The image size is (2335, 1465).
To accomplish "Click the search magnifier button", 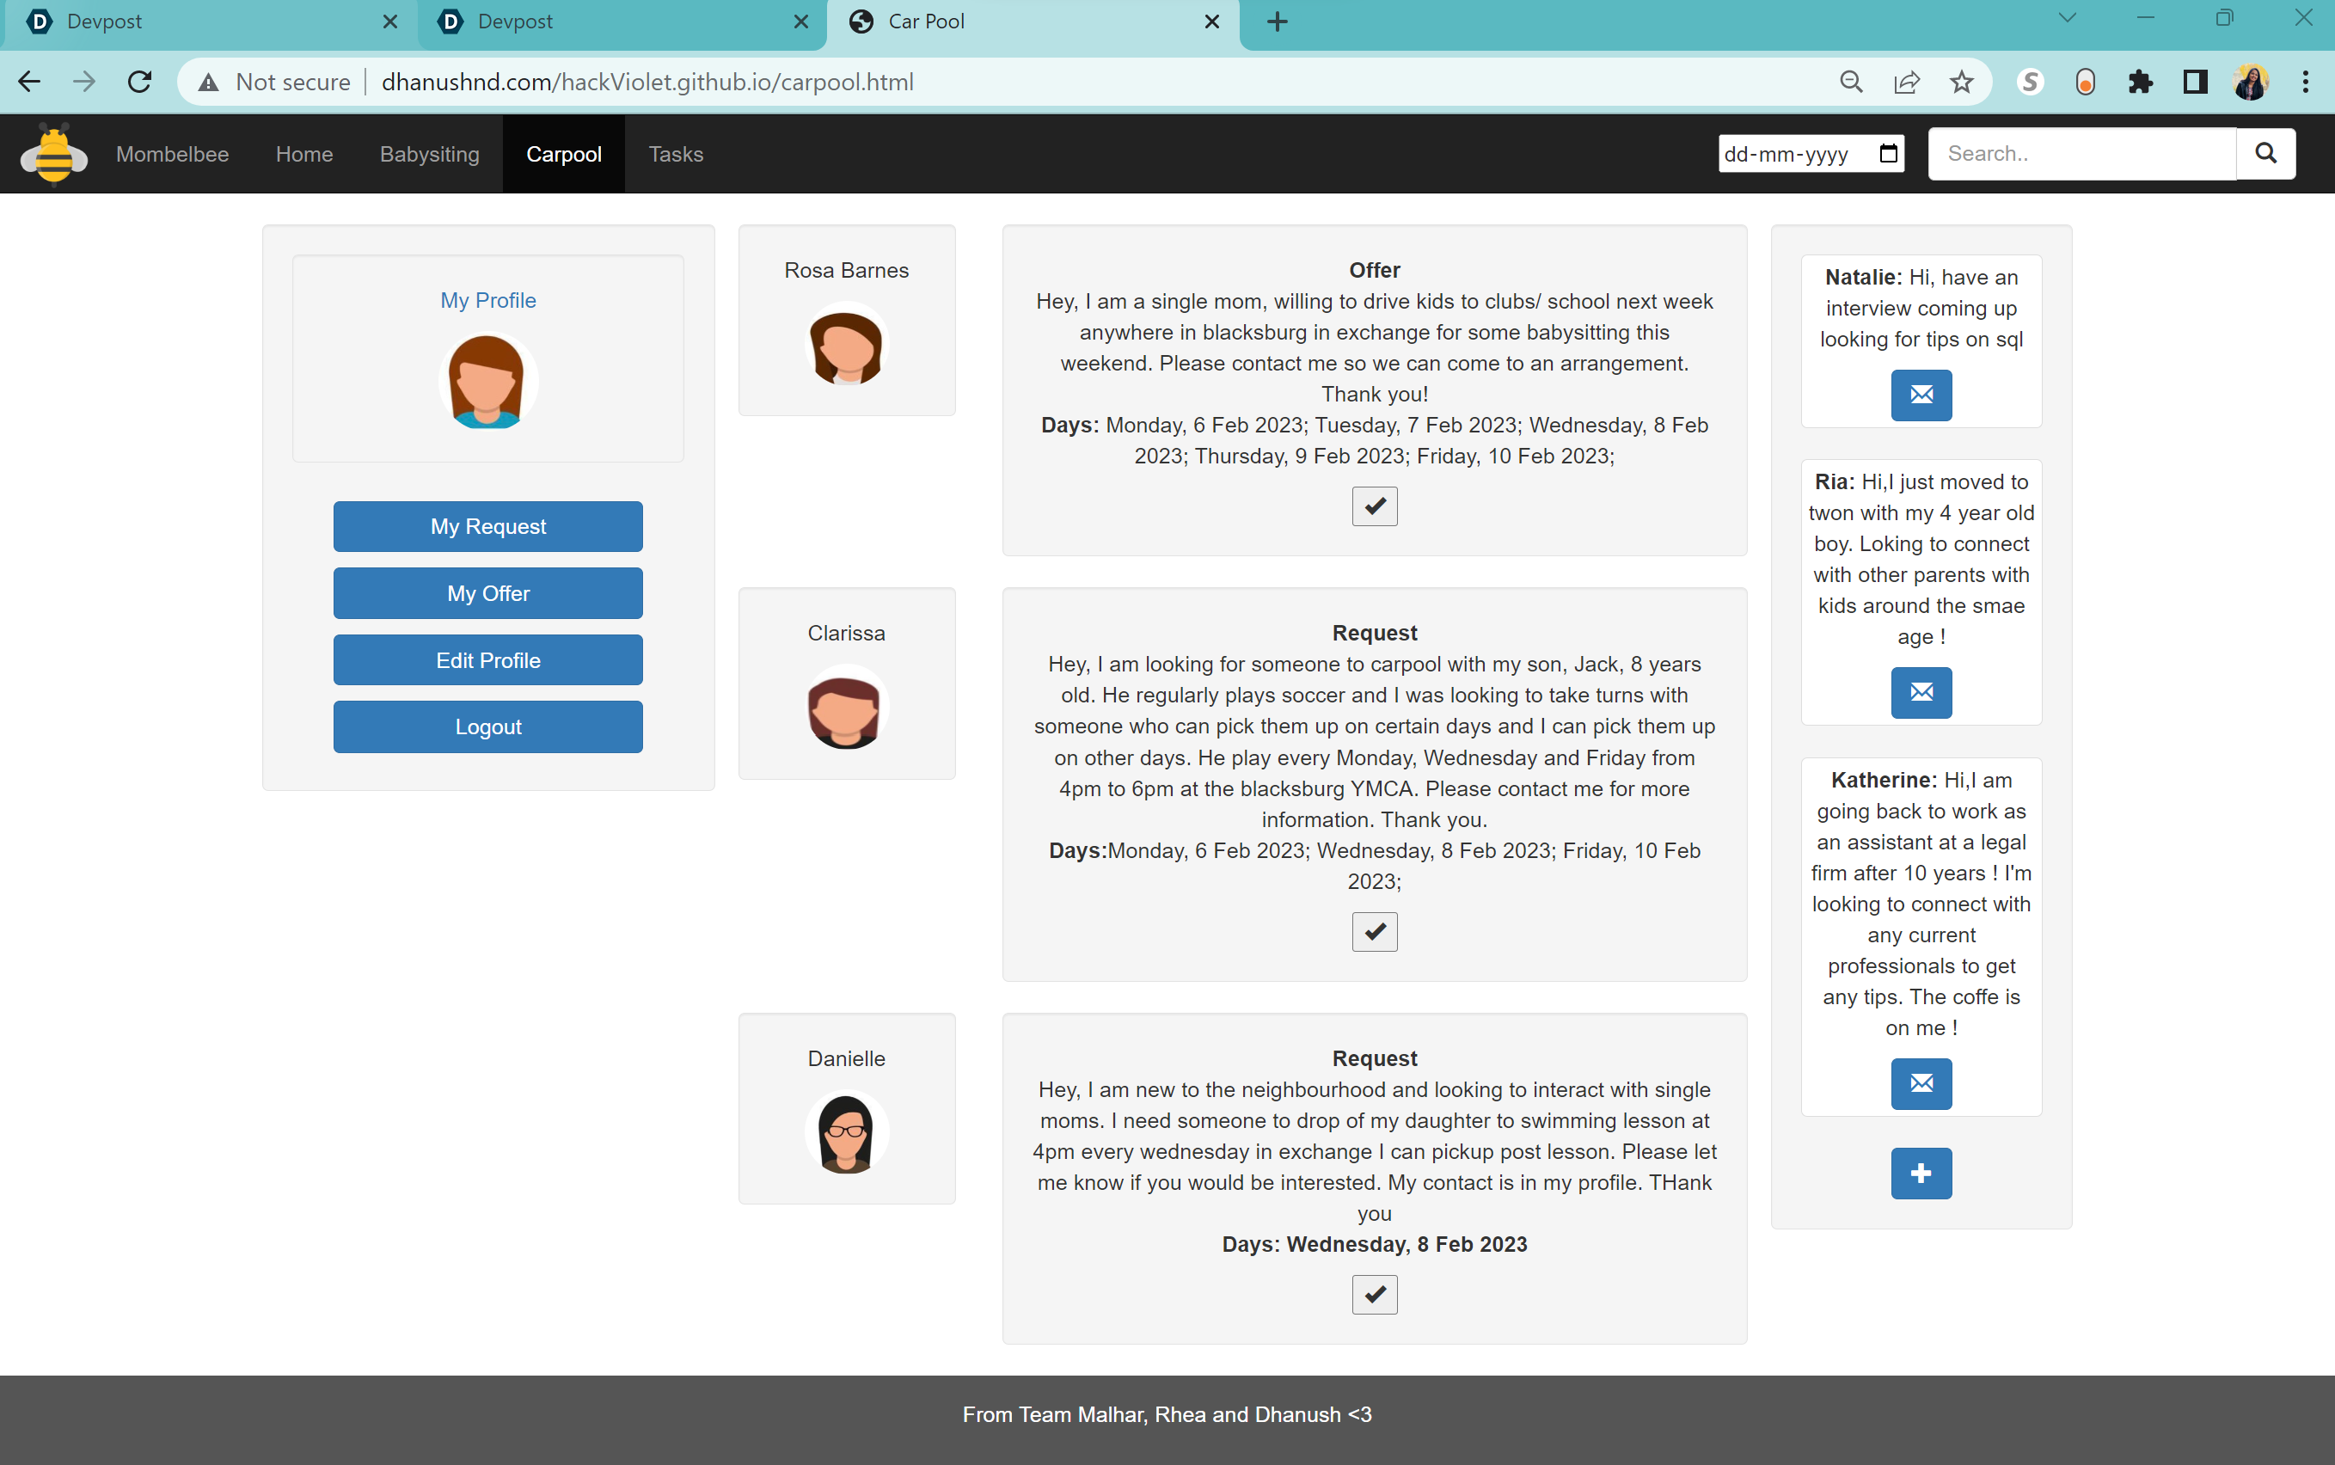I will [x=2265, y=153].
